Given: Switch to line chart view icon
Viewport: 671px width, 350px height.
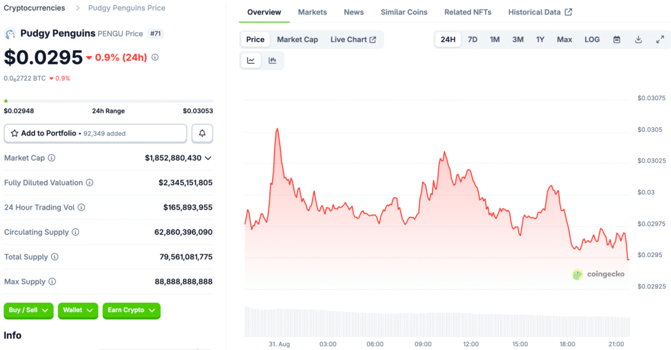Looking at the screenshot, I should (251, 60).
